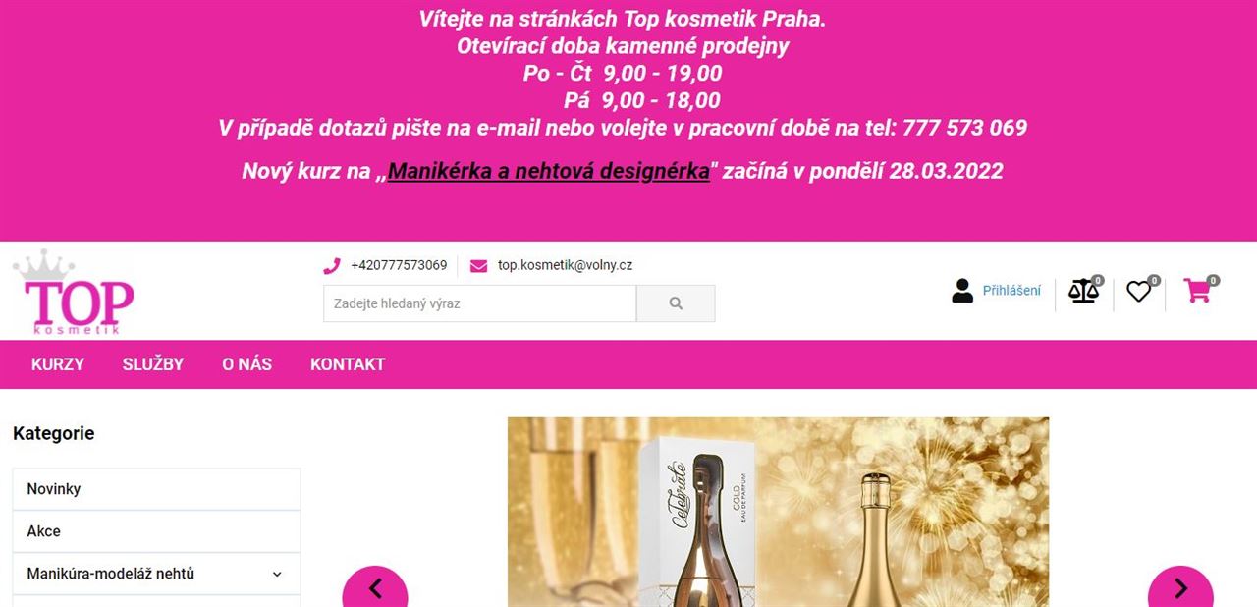
Task: Open the KONTAKT menu item
Action: click(x=348, y=364)
